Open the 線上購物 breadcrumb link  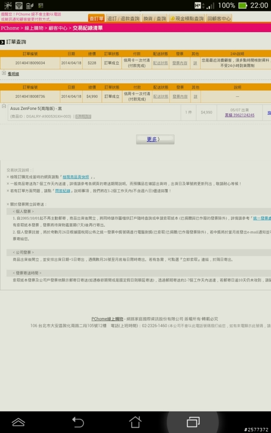[34, 28]
